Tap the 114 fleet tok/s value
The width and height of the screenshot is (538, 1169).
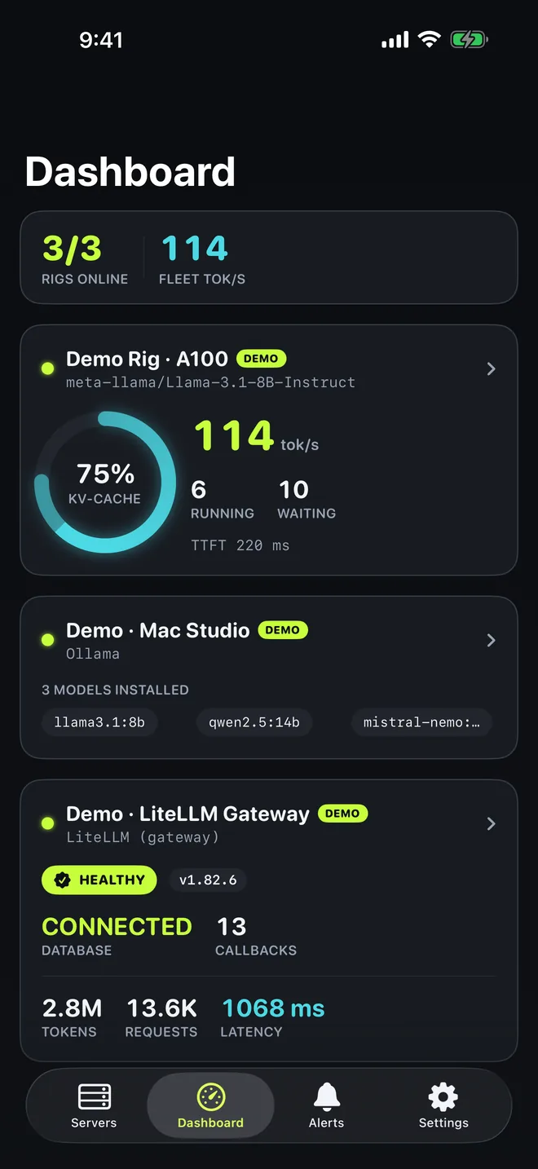pyautogui.click(x=194, y=249)
